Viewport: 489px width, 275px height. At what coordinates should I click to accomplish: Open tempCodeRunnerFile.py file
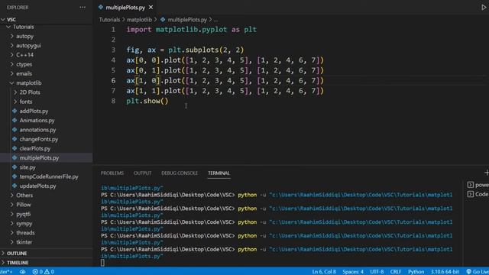click(x=49, y=176)
